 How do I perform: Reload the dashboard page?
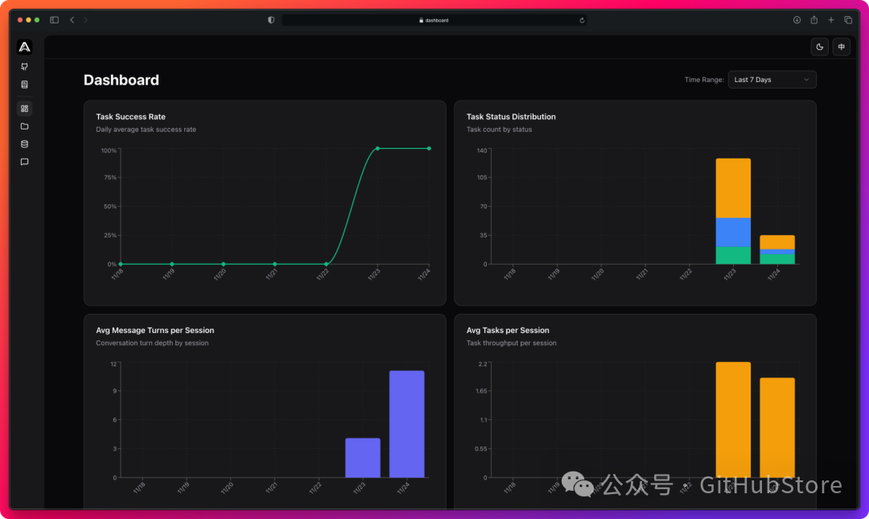tap(582, 20)
